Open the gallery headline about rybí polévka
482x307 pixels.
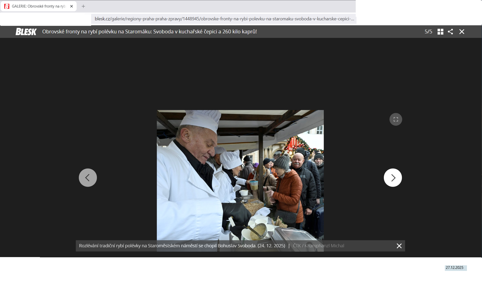tap(149, 32)
